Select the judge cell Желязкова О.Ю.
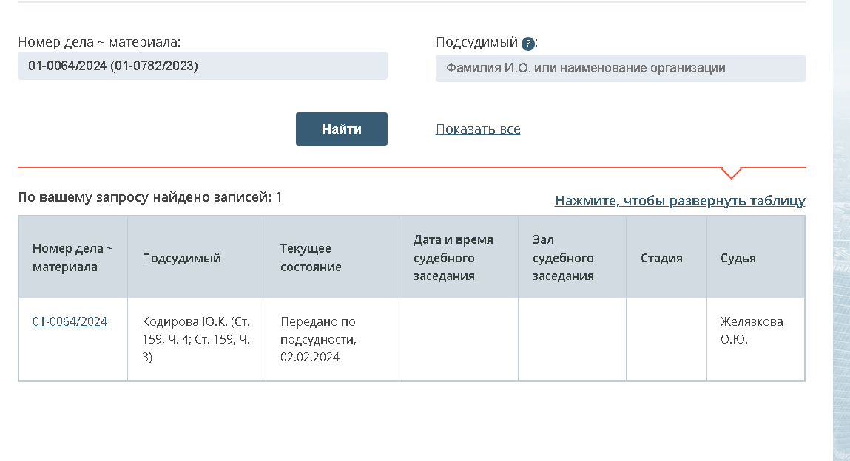The height and width of the screenshot is (461, 850). [751, 331]
